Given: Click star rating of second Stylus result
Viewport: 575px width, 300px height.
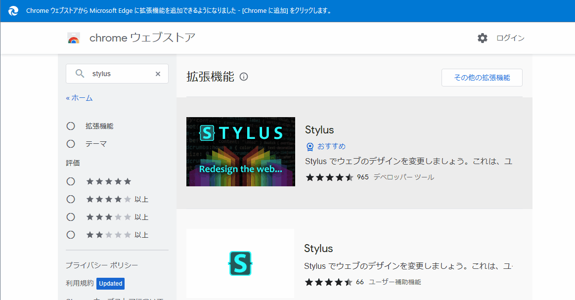Looking at the screenshot, I should tap(329, 282).
